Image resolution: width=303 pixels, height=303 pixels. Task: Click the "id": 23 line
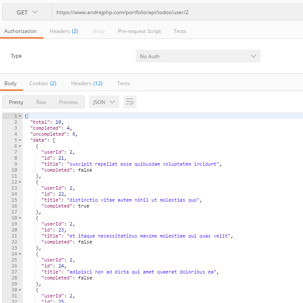coord(54,230)
